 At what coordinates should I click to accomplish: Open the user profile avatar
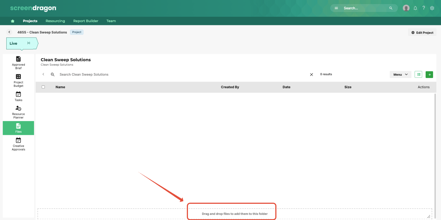click(x=406, y=8)
